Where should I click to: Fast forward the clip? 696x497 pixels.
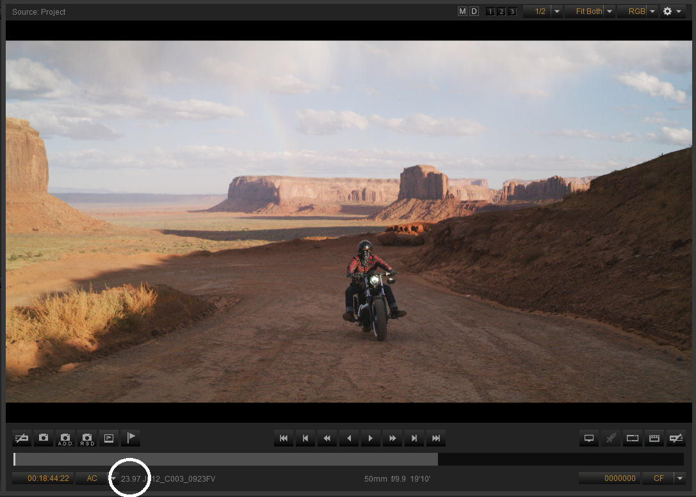click(x=393, y=438)
